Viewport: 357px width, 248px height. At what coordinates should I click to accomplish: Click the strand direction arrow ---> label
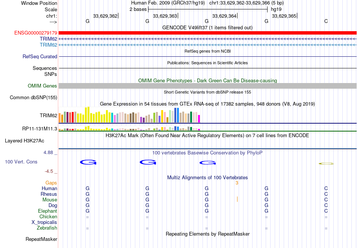coord(53,22)
